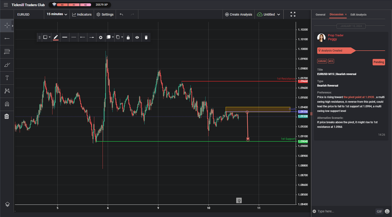Screen dimensions: 392x217
Task: Click the 1.09356 pivot price label
Action: pos(303,112)
